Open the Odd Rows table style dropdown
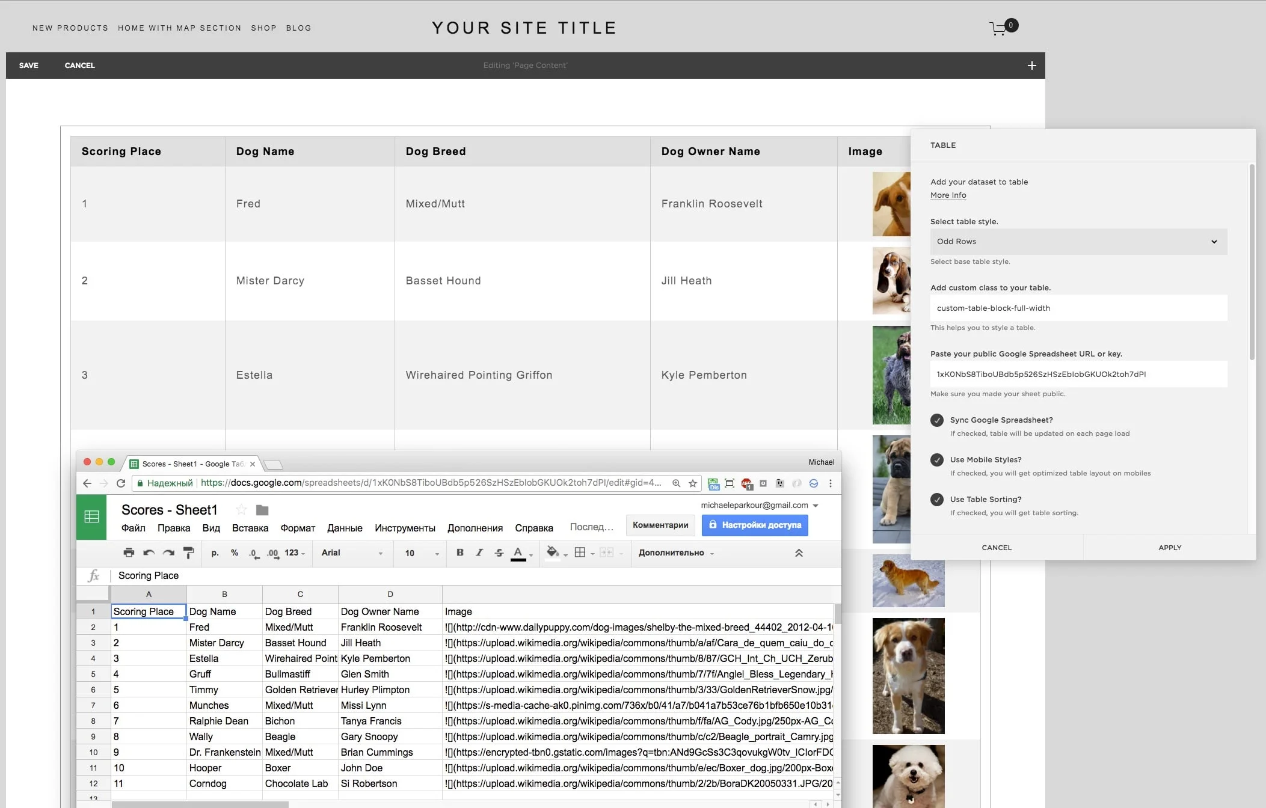The image size is (1266, 808). [1077, 241]
